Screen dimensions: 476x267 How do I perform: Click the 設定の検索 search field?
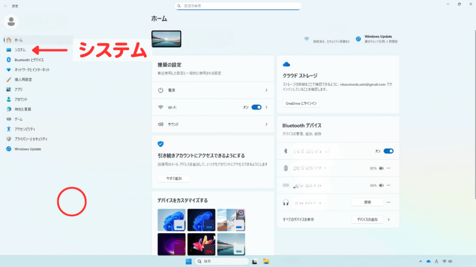click(238, 6)
